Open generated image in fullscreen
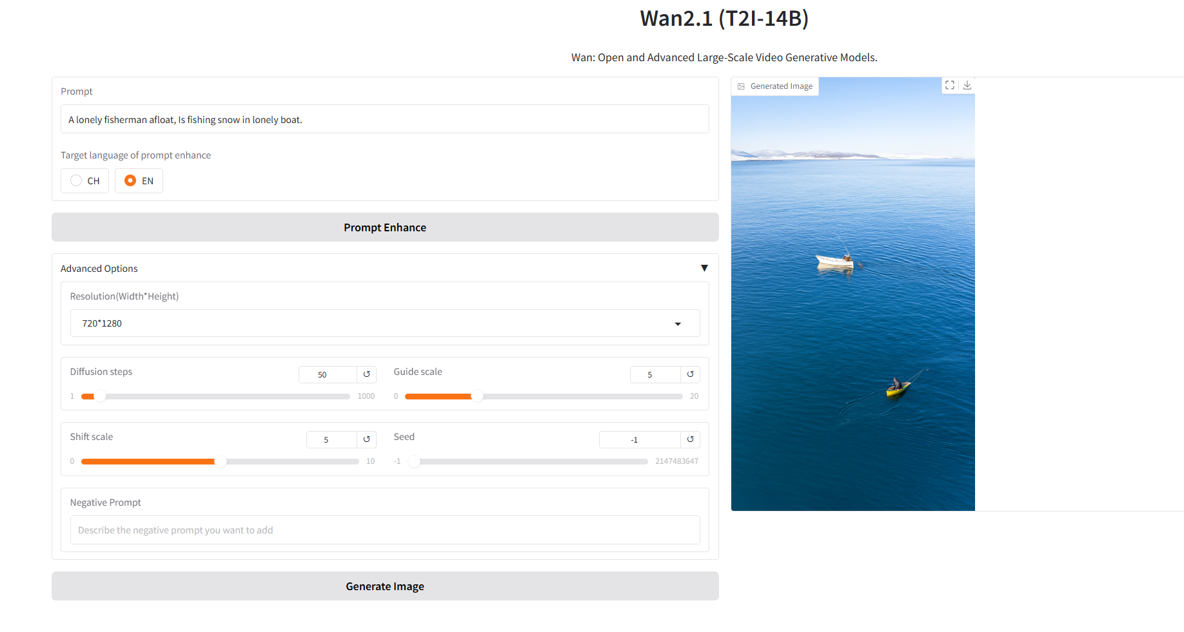 949,85
